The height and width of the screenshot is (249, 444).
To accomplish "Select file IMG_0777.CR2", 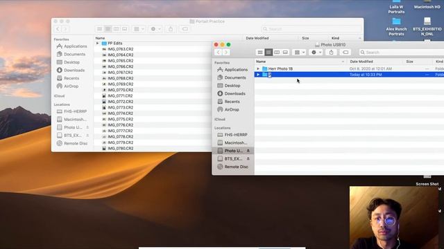I will point(120,131).
